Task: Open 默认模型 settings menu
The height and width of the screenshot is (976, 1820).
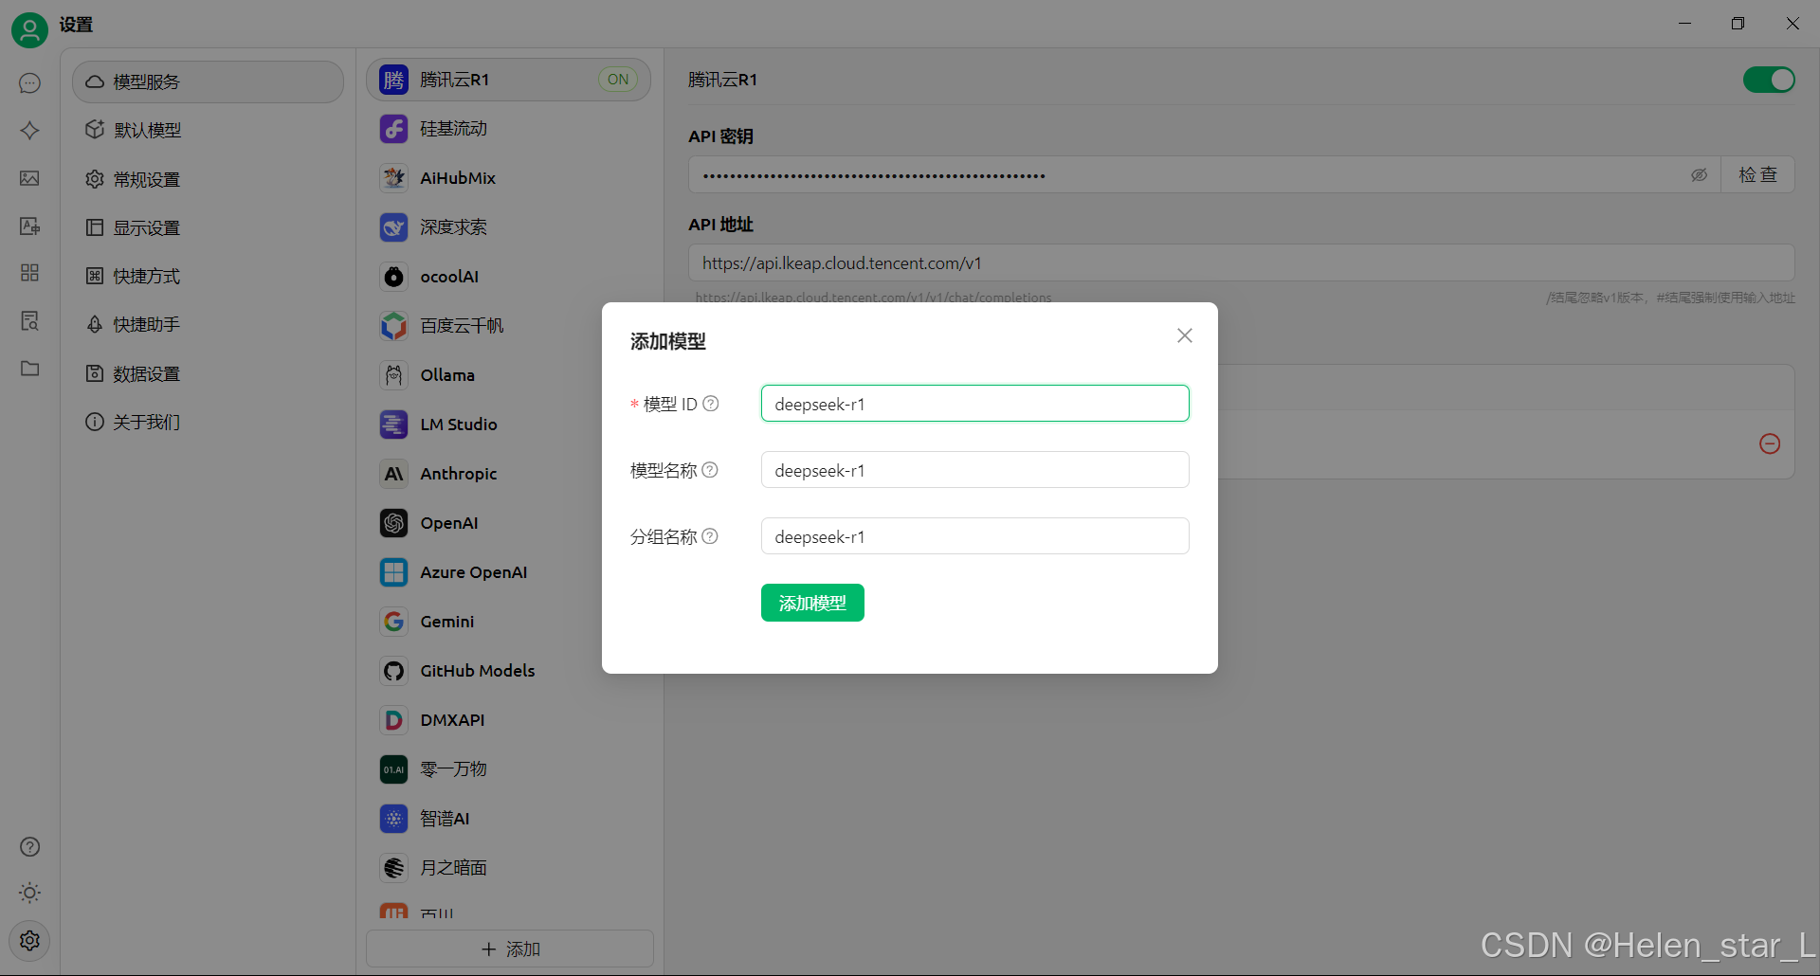Action: [x=208, y=131]
